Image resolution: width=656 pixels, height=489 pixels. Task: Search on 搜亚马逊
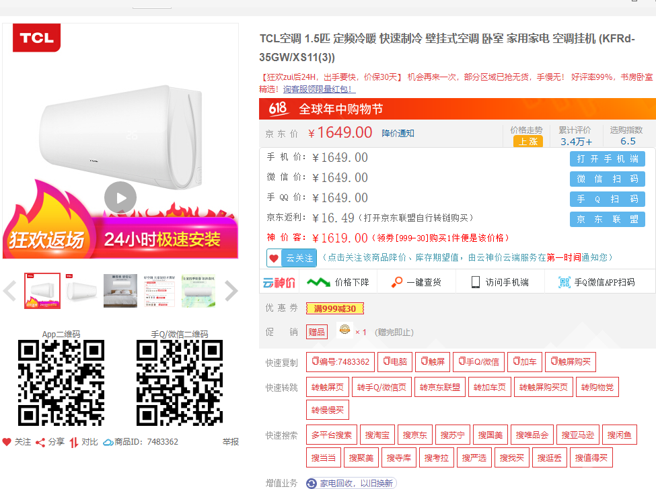578,435
